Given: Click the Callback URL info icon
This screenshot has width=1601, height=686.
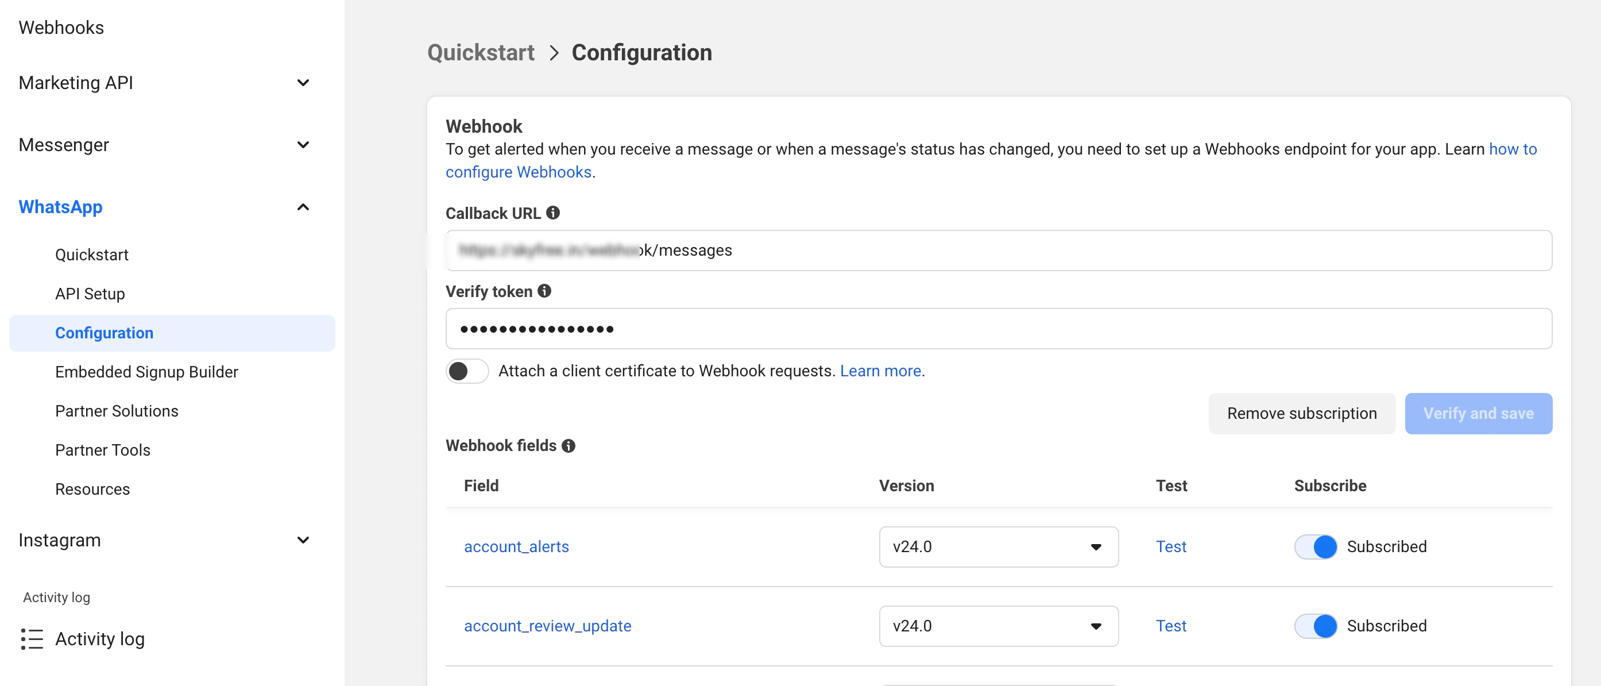Looking at the screenshot, I should (552, 213).
